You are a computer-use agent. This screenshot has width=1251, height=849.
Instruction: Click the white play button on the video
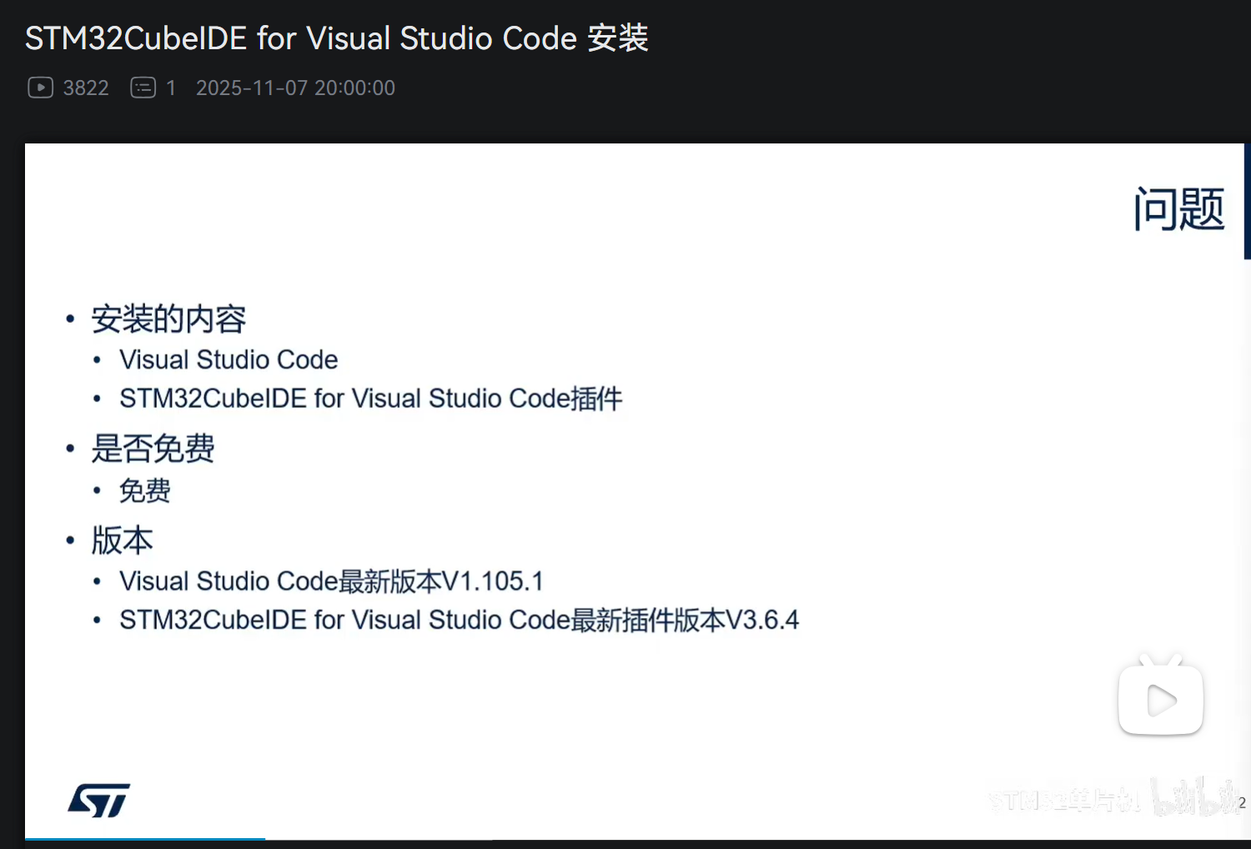(x=1160, y=696)
